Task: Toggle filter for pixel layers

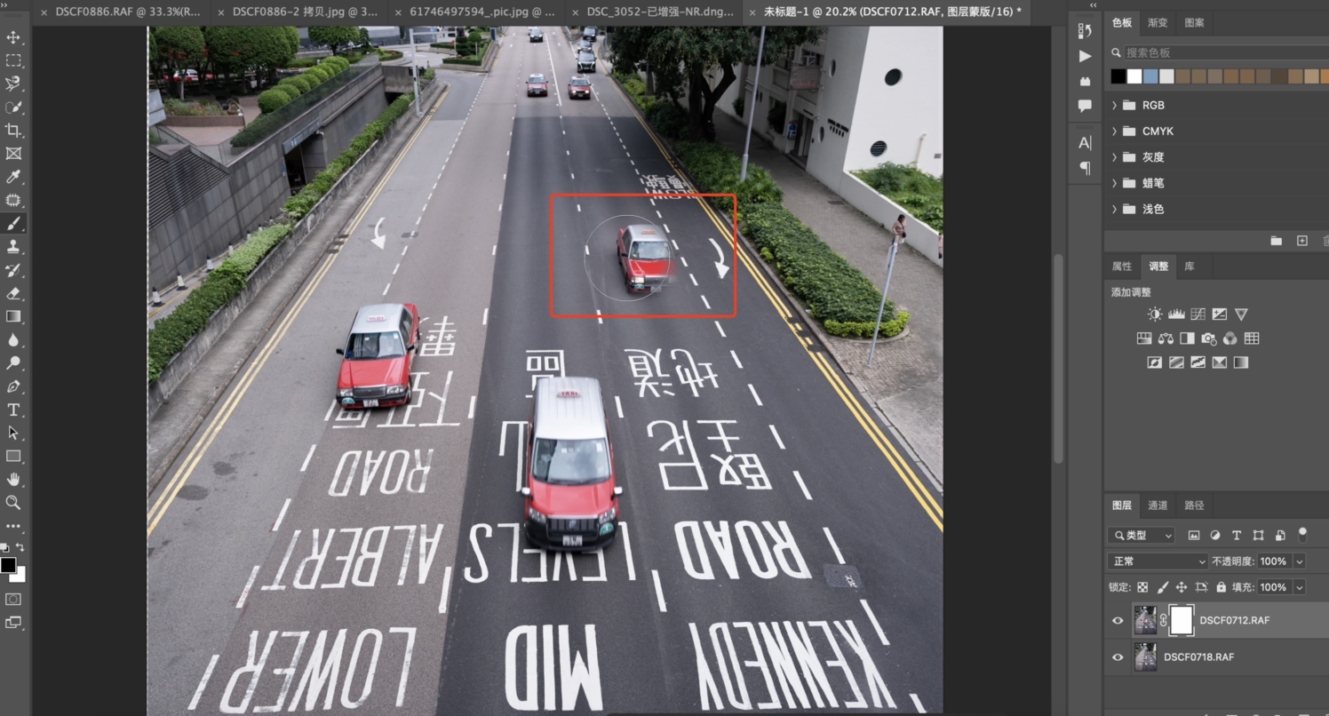Action: point(1193,536)
